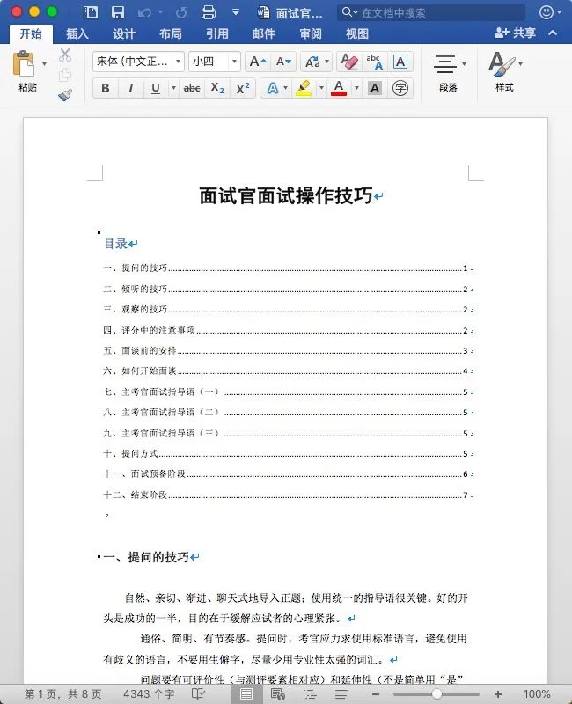The width and height of the screenshot is (572, 704).
Task: Open font name dropdown
Action: point(179,62)
